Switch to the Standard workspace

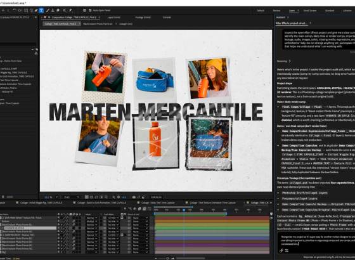pos(330,10)
